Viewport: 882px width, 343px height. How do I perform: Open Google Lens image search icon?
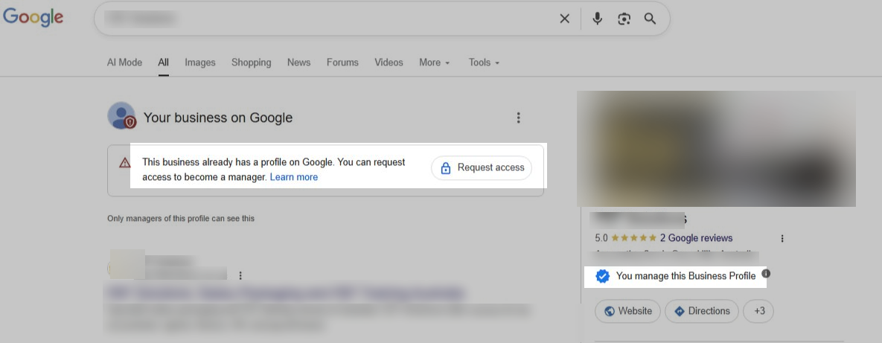click(624, 19)
